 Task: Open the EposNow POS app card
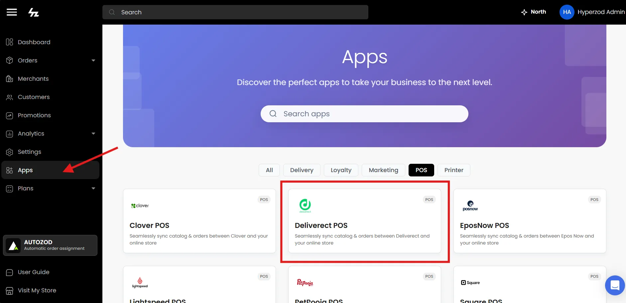530,221
